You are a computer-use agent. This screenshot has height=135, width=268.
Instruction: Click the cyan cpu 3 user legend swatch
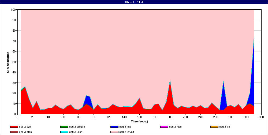[x=64, y=132]
